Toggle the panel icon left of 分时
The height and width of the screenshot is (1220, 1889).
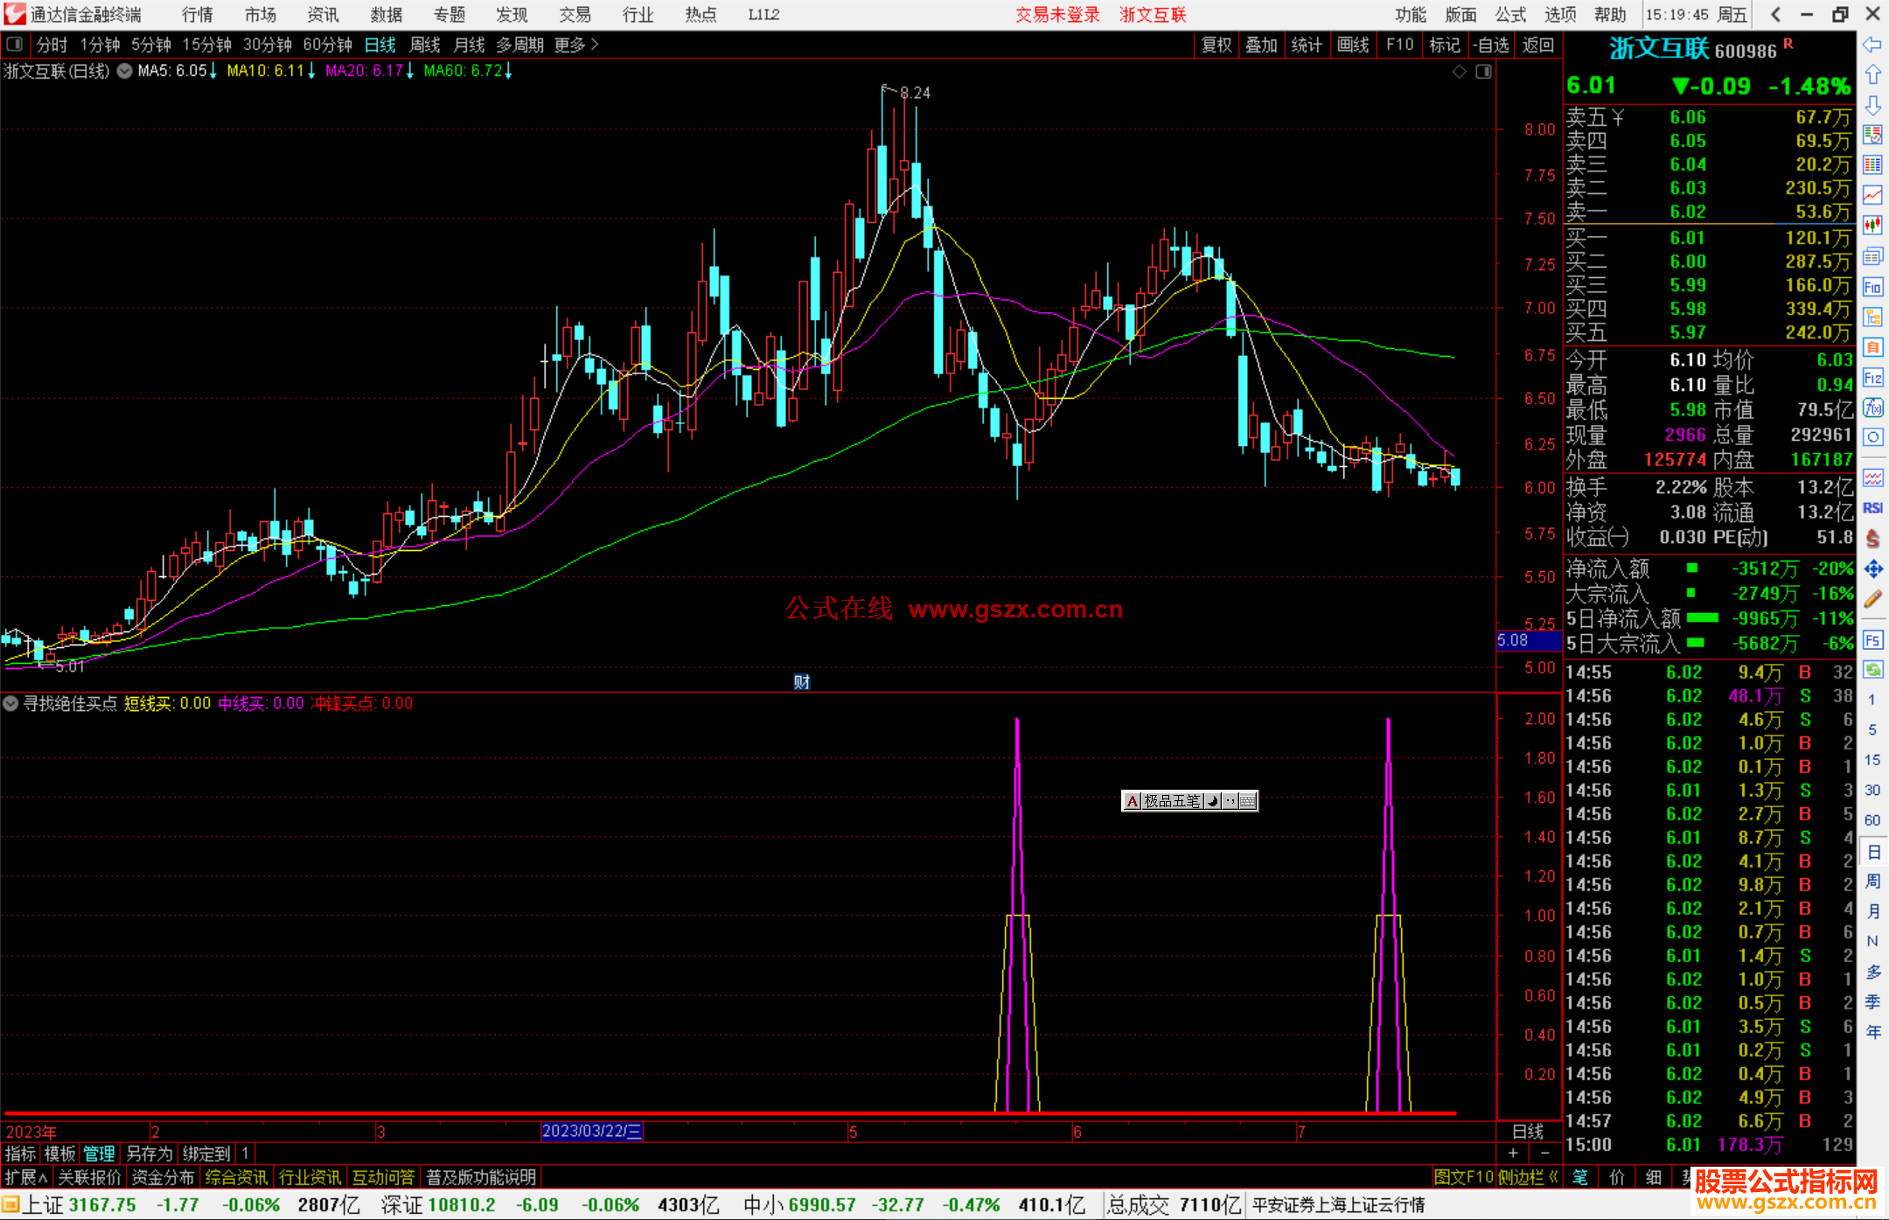click(x=15, y=45)
